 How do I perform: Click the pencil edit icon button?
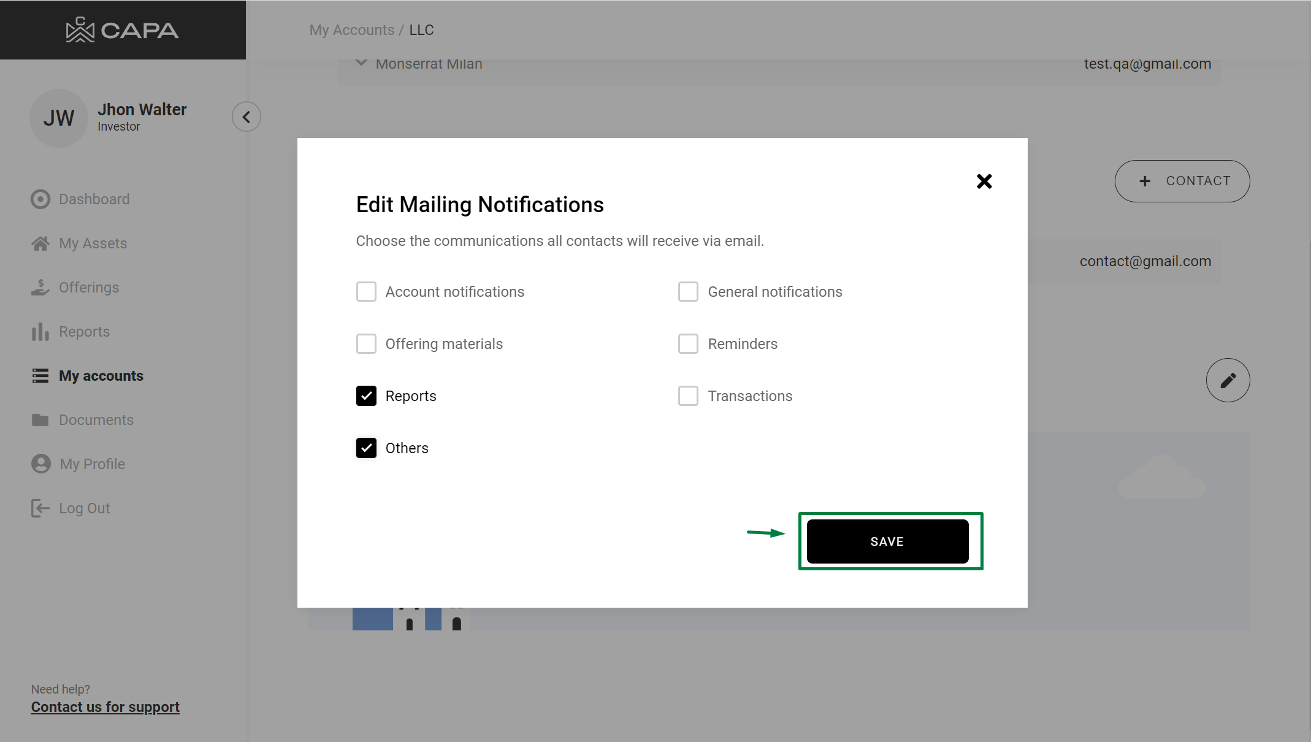(1228, 380)
